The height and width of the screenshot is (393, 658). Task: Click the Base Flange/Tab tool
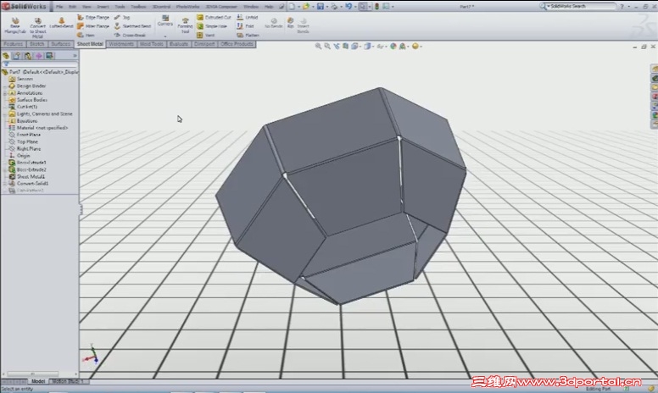coord(14,26)
